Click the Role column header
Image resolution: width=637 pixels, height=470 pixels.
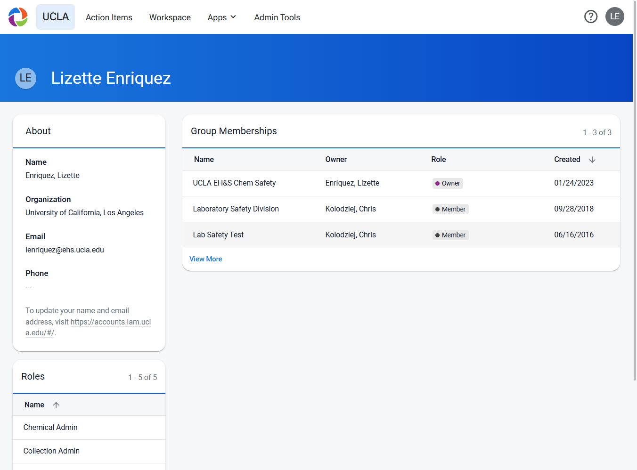pyautogui.click(x=439, y=160)
